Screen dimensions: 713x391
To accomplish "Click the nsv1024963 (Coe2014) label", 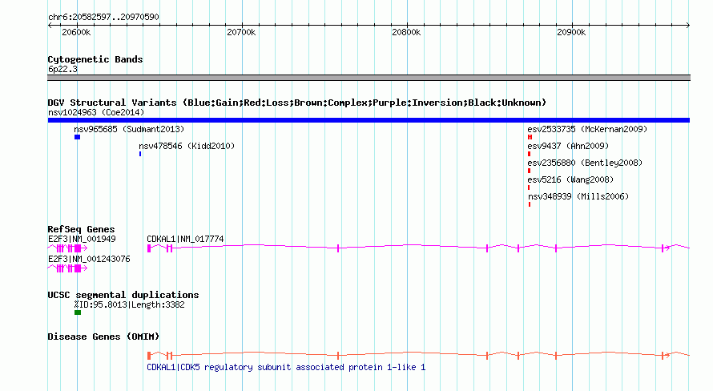I will (96, 112).
